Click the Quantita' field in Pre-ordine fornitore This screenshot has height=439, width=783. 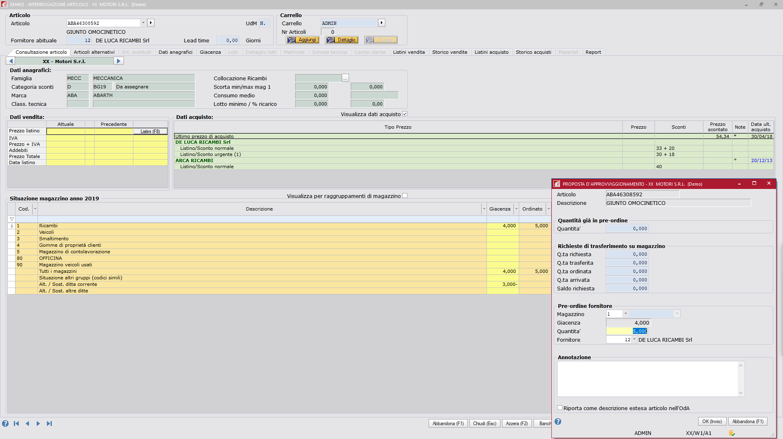[627, 331]
